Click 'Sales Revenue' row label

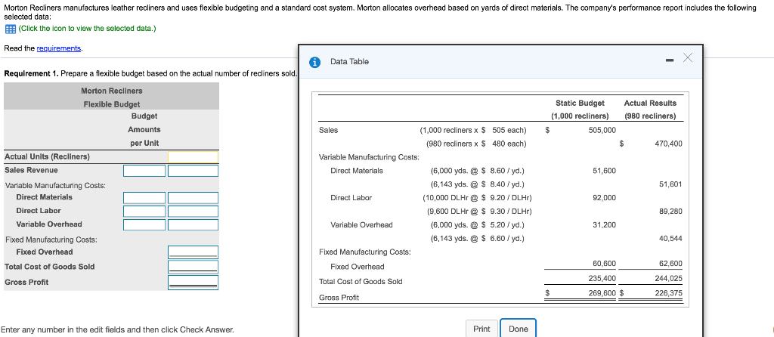31,170
